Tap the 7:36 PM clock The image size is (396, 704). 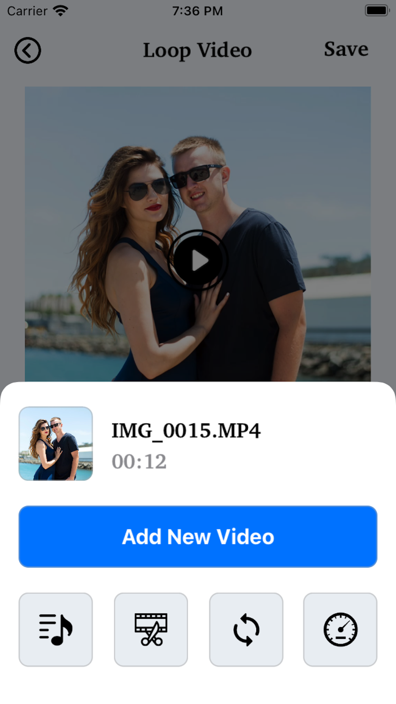197,11
